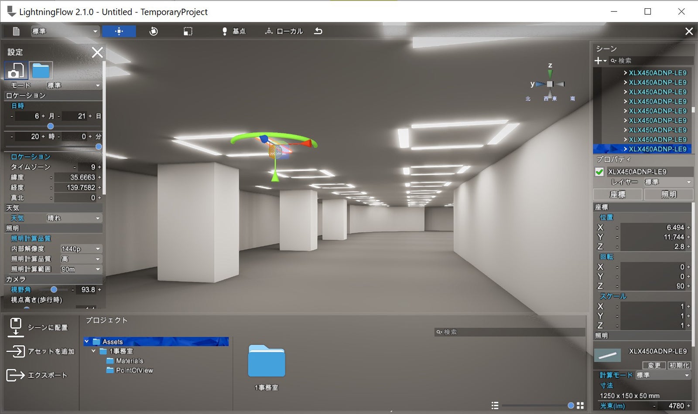698x414 pixels.
Task: Open the 1事務室 folder thumbnail
Action: click(267, 361)
